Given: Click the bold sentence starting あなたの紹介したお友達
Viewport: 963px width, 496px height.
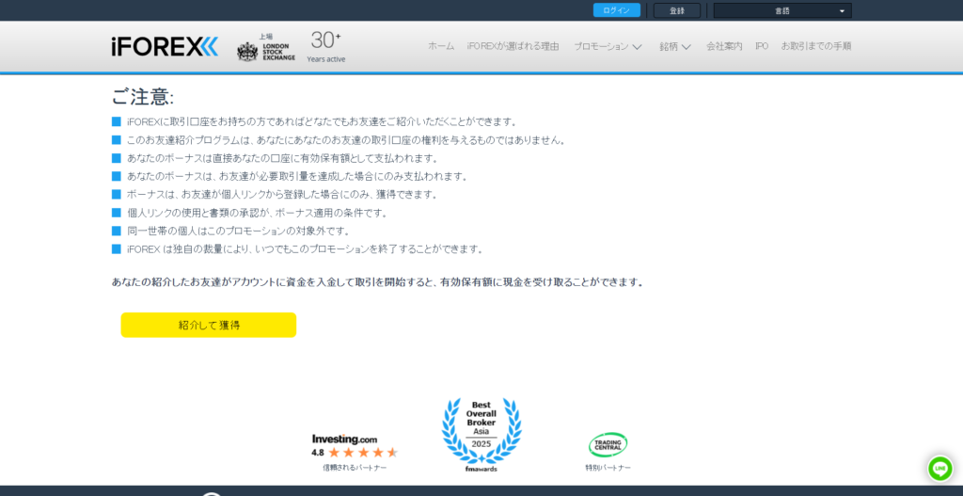Looking at the screenshot, I should point(378,282).
